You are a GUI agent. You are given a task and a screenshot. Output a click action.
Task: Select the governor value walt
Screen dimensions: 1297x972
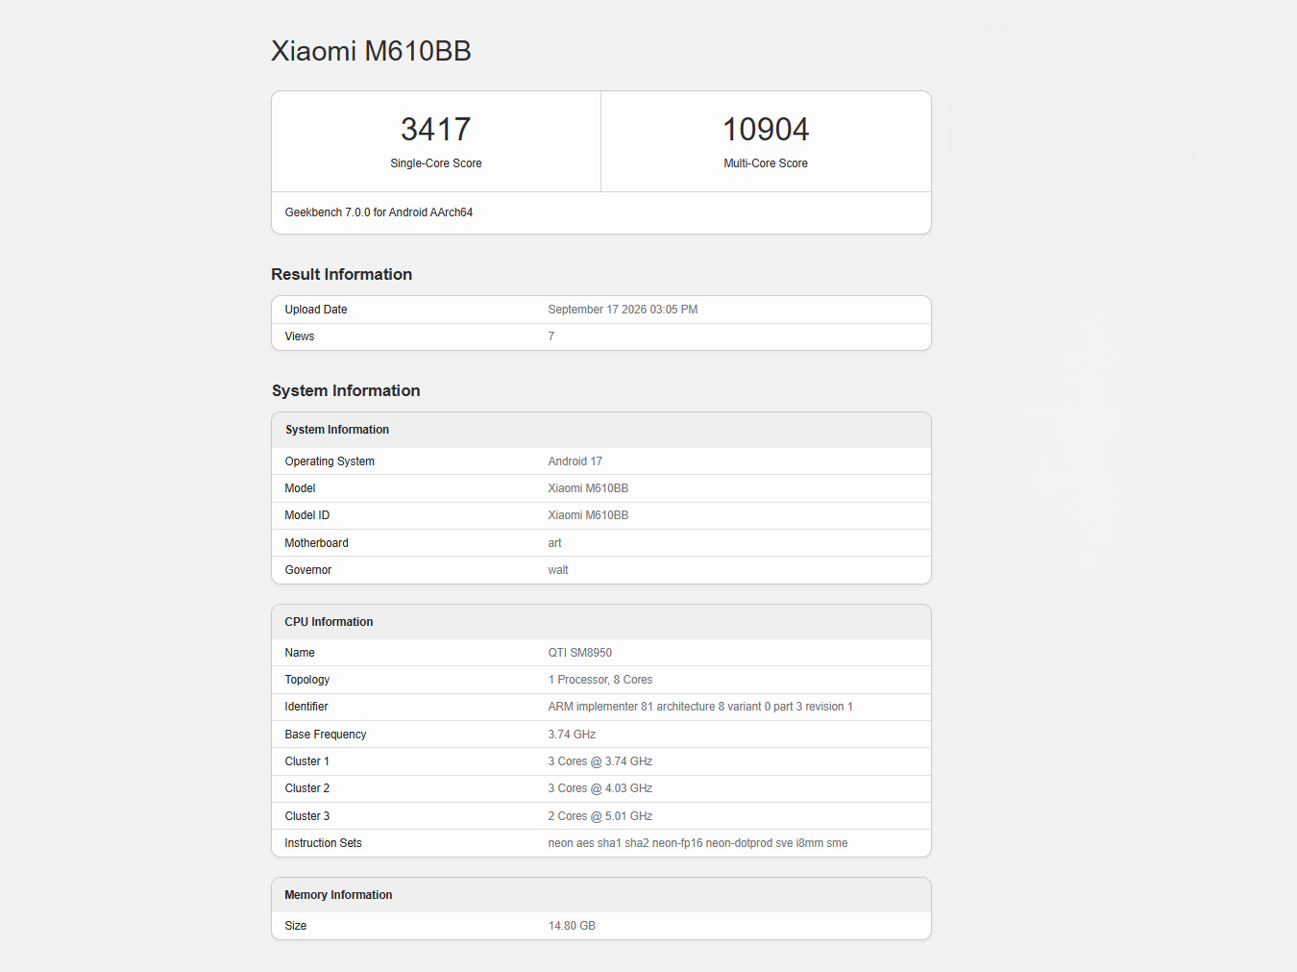[x=558, y=570]
